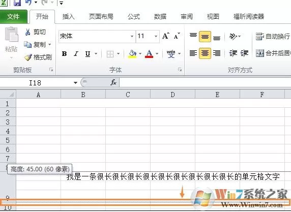
Task: Expand the font size dropdown
Action: 156,36
